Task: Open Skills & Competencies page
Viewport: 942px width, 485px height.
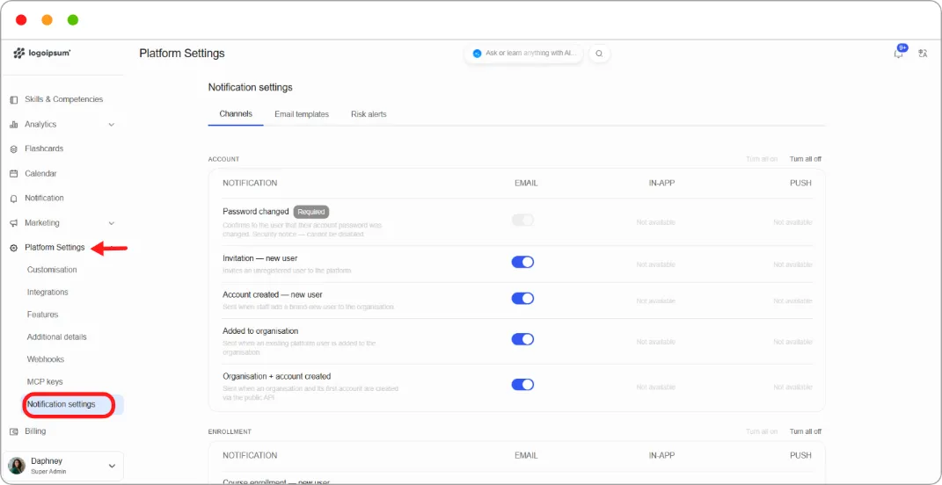Action: [x=63, y=99]
